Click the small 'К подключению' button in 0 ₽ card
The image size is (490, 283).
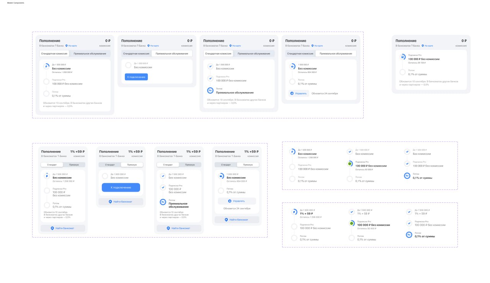click(136, 77)
